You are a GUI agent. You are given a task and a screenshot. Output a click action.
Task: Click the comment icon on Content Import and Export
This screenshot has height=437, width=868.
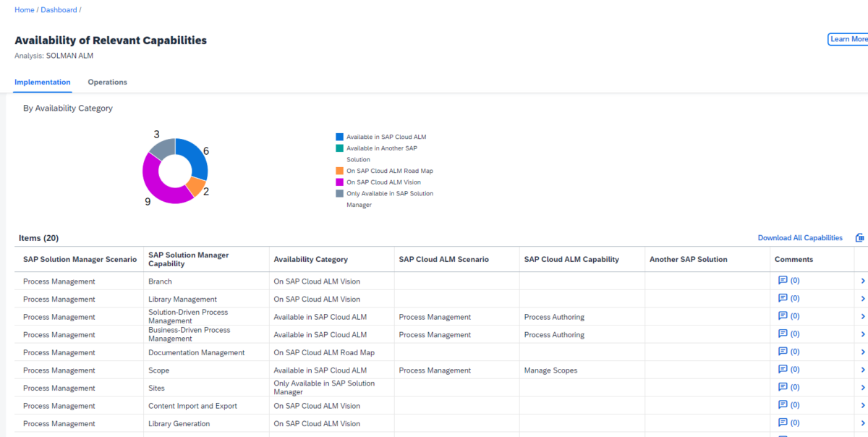[x=783, y=404]
